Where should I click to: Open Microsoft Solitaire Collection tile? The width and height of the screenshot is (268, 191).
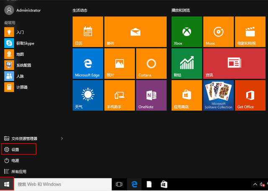tap(218, 95)
